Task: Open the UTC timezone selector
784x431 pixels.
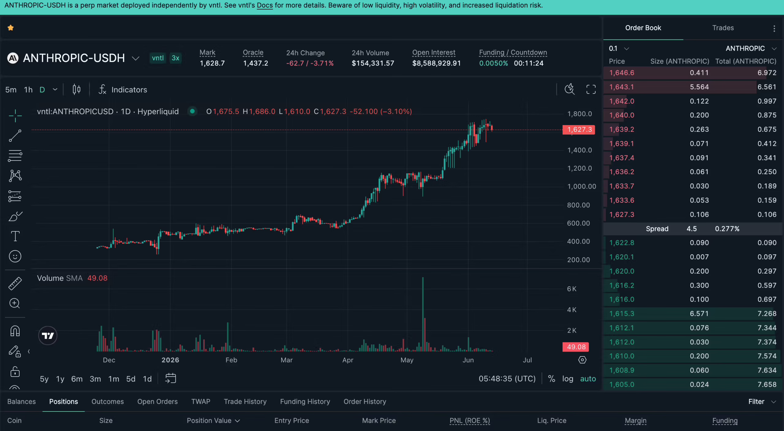Action: [507, 379]
